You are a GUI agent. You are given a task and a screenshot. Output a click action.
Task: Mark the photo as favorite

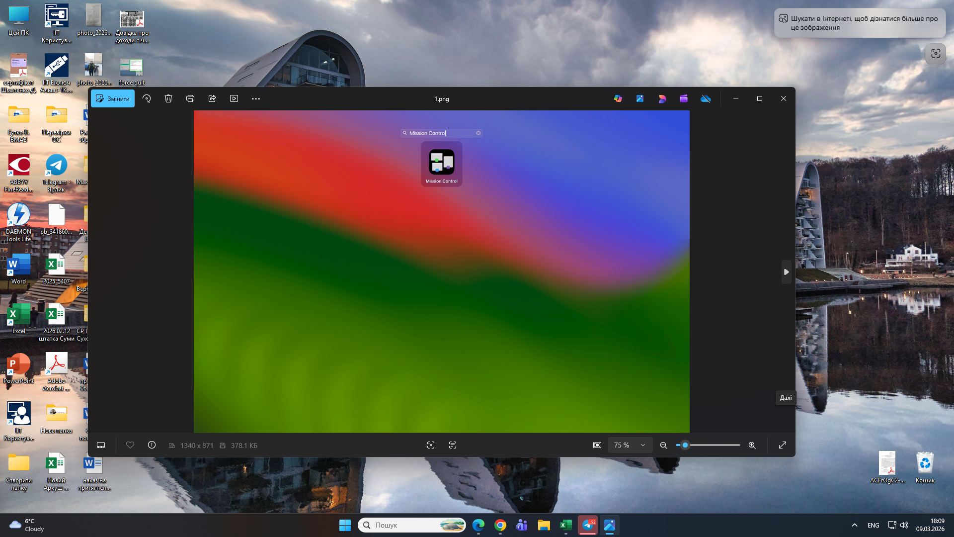point(130,445)
